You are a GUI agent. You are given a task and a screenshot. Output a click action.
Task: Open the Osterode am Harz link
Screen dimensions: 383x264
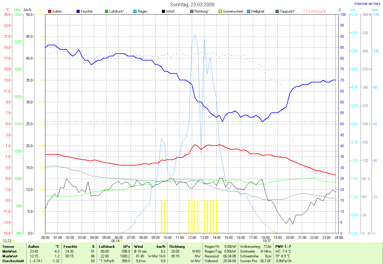click(367, 4)
